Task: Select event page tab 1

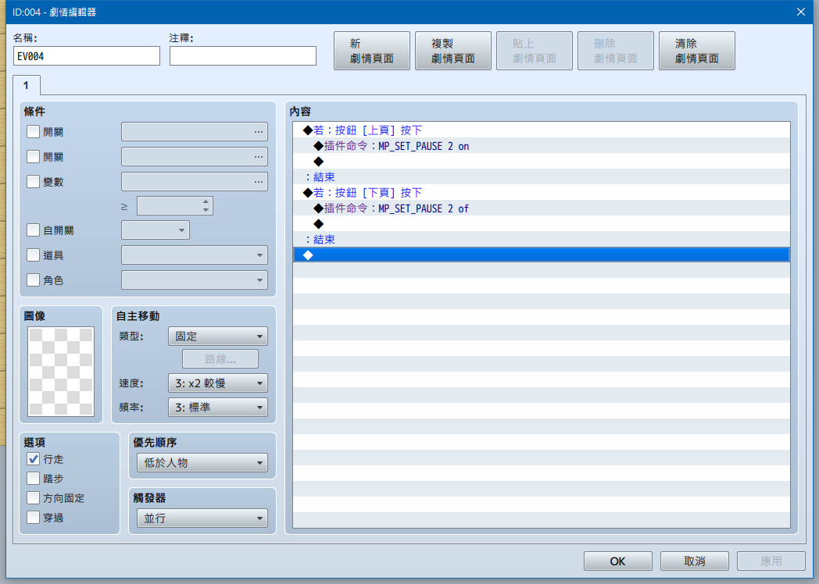Action: [26, 85]
